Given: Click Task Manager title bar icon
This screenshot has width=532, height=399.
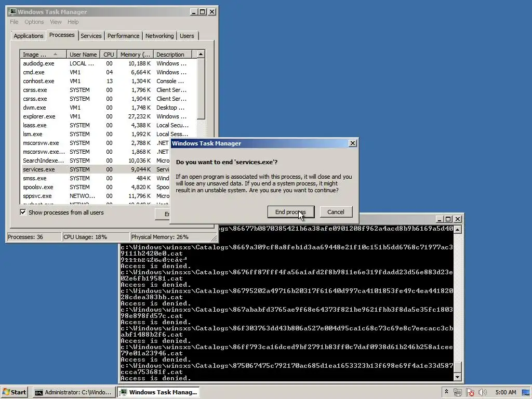Looking at the screenshot, I should click(x=12, y=12).
